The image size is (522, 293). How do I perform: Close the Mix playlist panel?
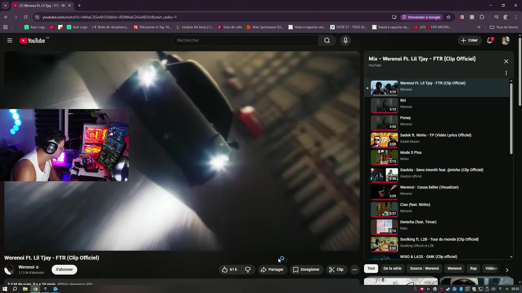506,61
